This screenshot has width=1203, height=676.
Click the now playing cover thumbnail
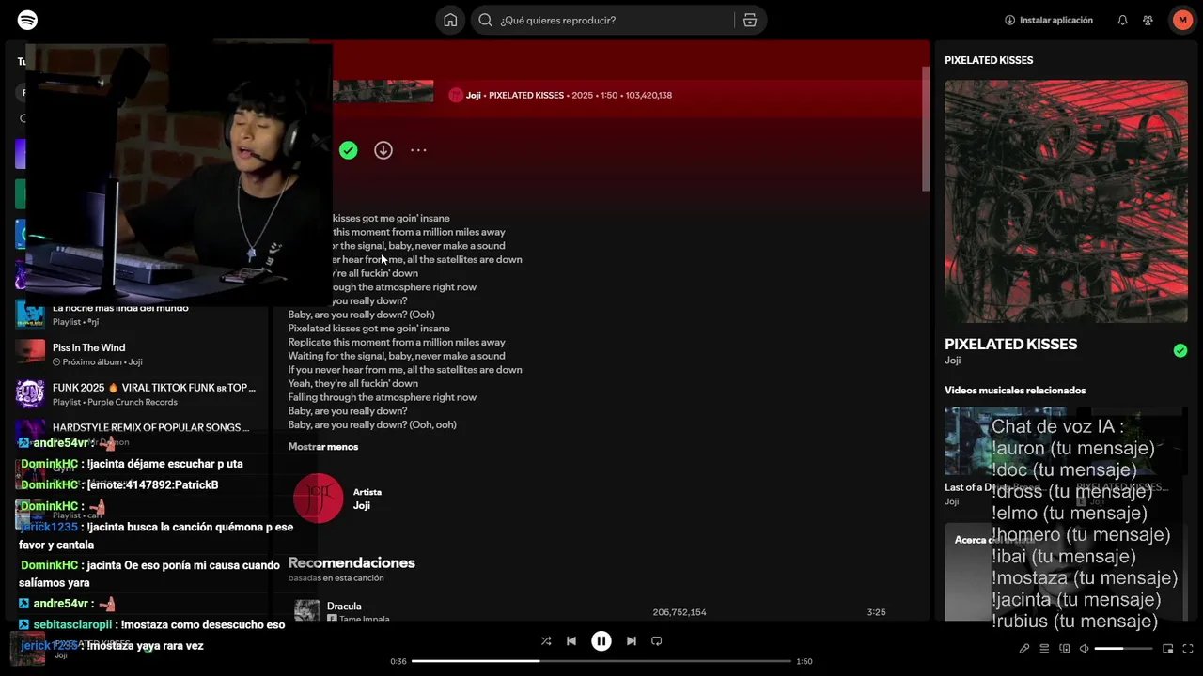(27, 648)
